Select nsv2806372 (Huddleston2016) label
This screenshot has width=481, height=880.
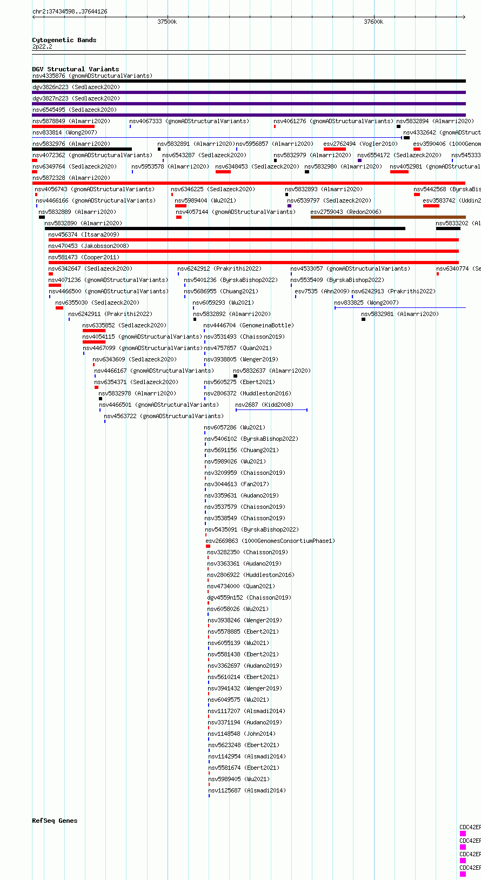click(x=248, y=393)
